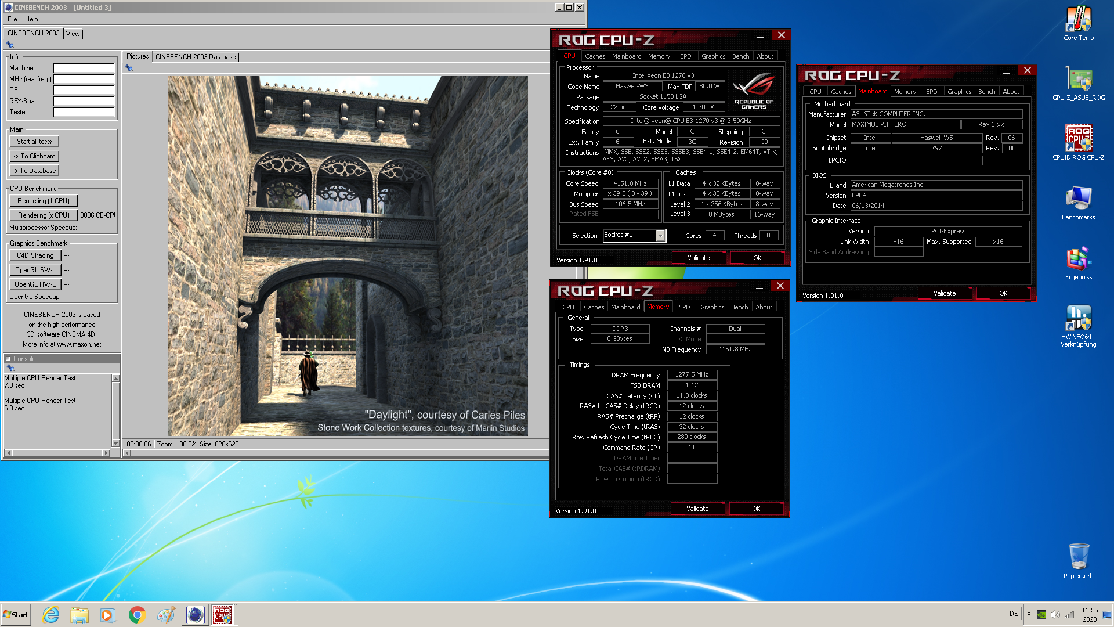Click the Machine input field
Image resolution: width=1114 pixels, height=627 pixels.
(84, 68)
